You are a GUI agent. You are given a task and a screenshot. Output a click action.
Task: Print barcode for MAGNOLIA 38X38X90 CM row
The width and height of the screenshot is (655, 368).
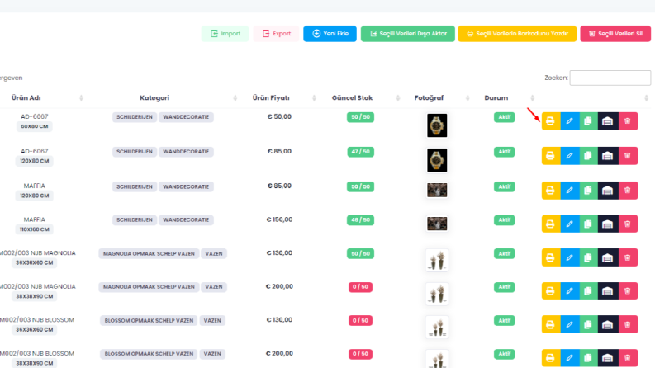coord(551,290)
